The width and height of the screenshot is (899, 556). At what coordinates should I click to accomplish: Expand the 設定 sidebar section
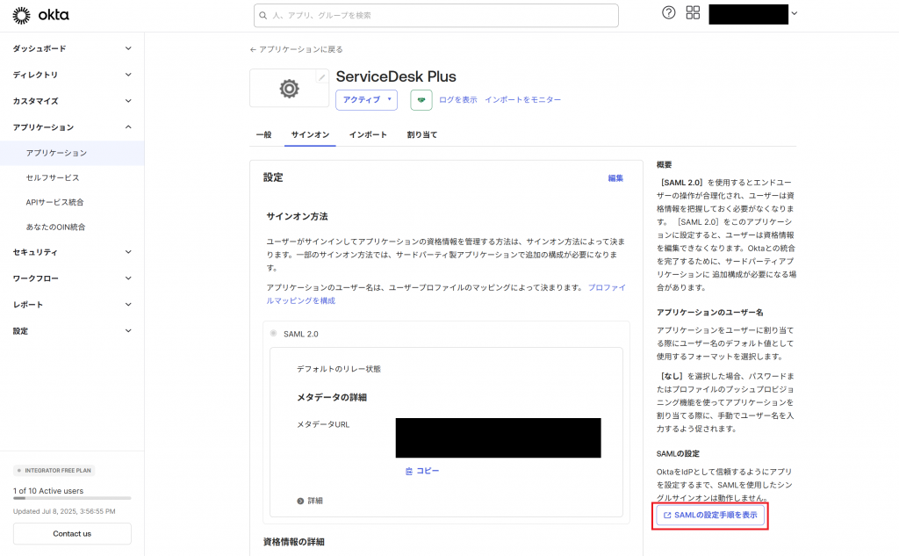tap(72, 331)
